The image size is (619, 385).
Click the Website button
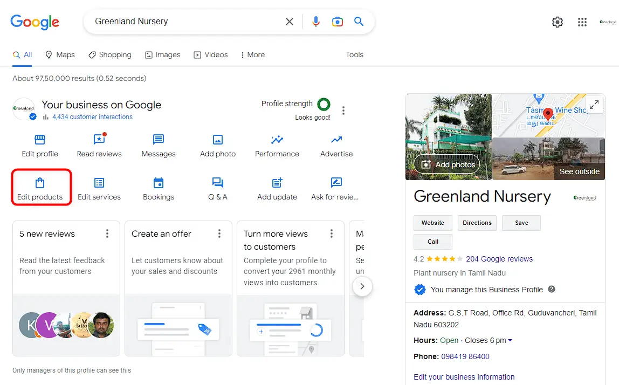pos(432,223)
